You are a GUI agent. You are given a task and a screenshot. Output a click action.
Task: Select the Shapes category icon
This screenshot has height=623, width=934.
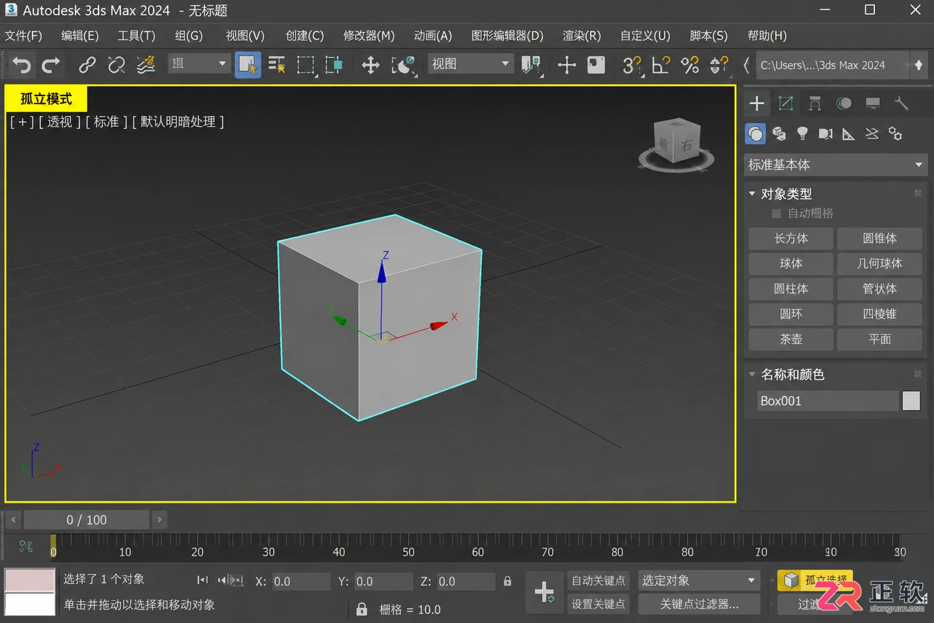click(x=779, y=134)
